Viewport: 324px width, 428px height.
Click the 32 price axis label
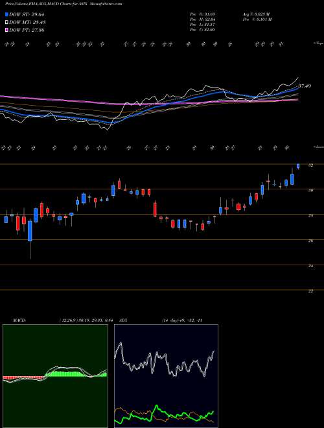click(310, 165)
